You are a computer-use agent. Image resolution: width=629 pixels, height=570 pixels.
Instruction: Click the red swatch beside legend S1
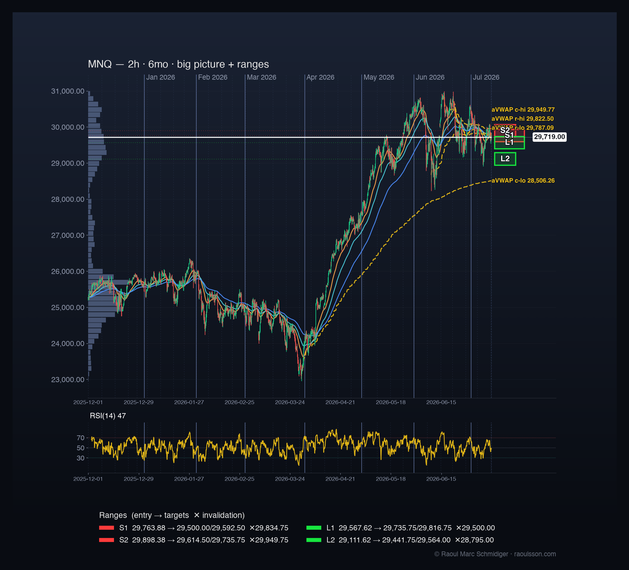[x=107, y=528]
